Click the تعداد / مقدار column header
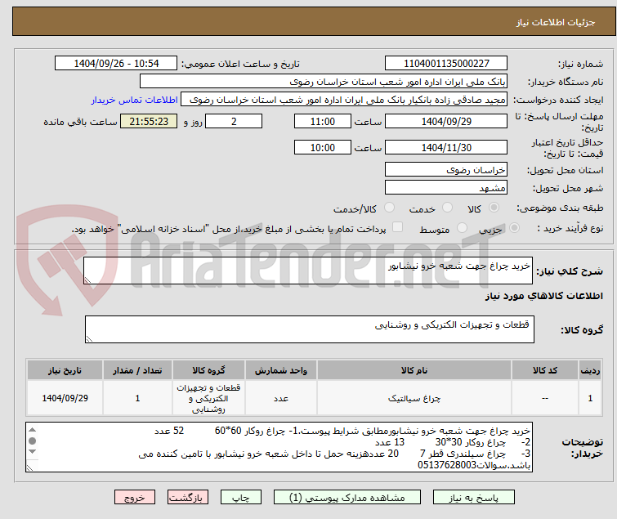Image resolution: width=617 pixels, height=519 pixels. point(137,370)
